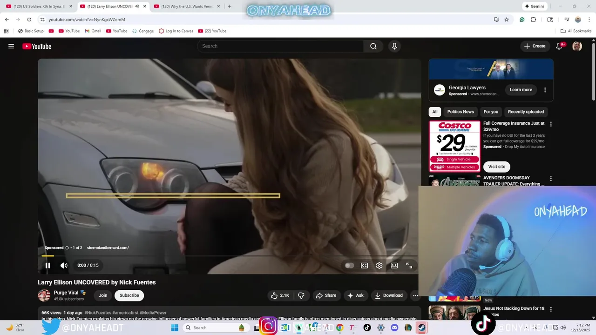Open the Gemini button
The height and width of the screenshot is (335, 596).
point(534,7)
